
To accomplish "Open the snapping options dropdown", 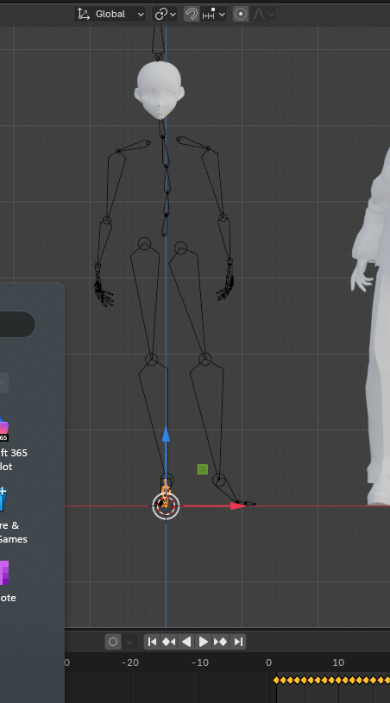I will click(213, 15).
